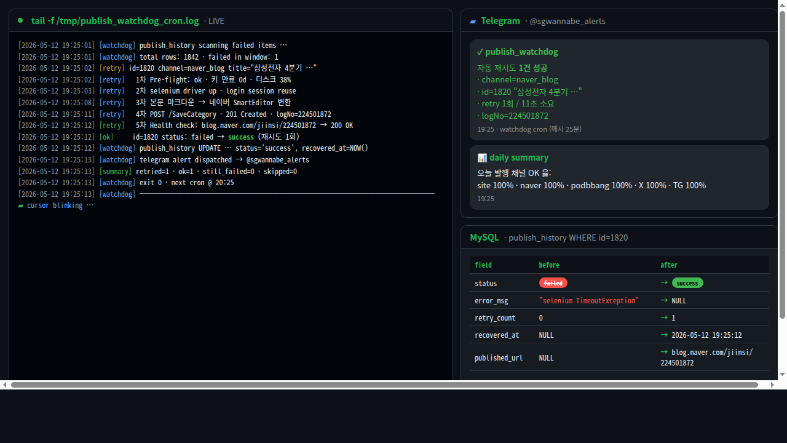Screen dimensions: 787x443
Task: Click the Telegram panel title
Action: click(x=500, y=21)
